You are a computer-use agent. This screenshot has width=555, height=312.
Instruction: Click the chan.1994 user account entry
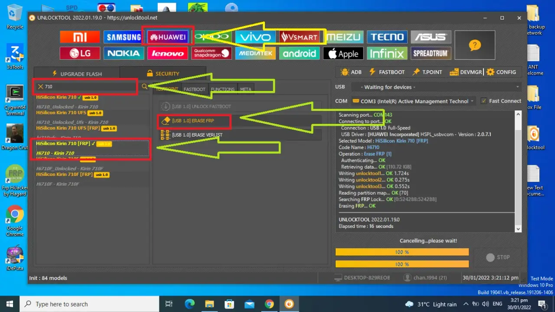click(425, 277)
